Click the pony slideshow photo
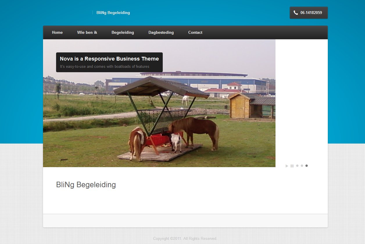The image size is (365, 244). [x=159, y=103]
